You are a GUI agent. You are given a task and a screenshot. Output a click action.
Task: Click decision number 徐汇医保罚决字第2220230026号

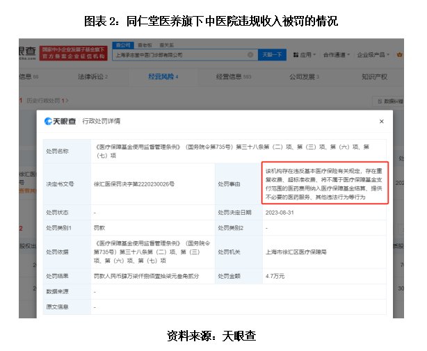tap(134, 184)
